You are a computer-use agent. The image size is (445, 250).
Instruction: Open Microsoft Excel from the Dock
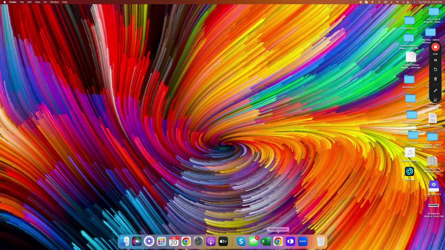pyautogui.click(x=266, y=241)
